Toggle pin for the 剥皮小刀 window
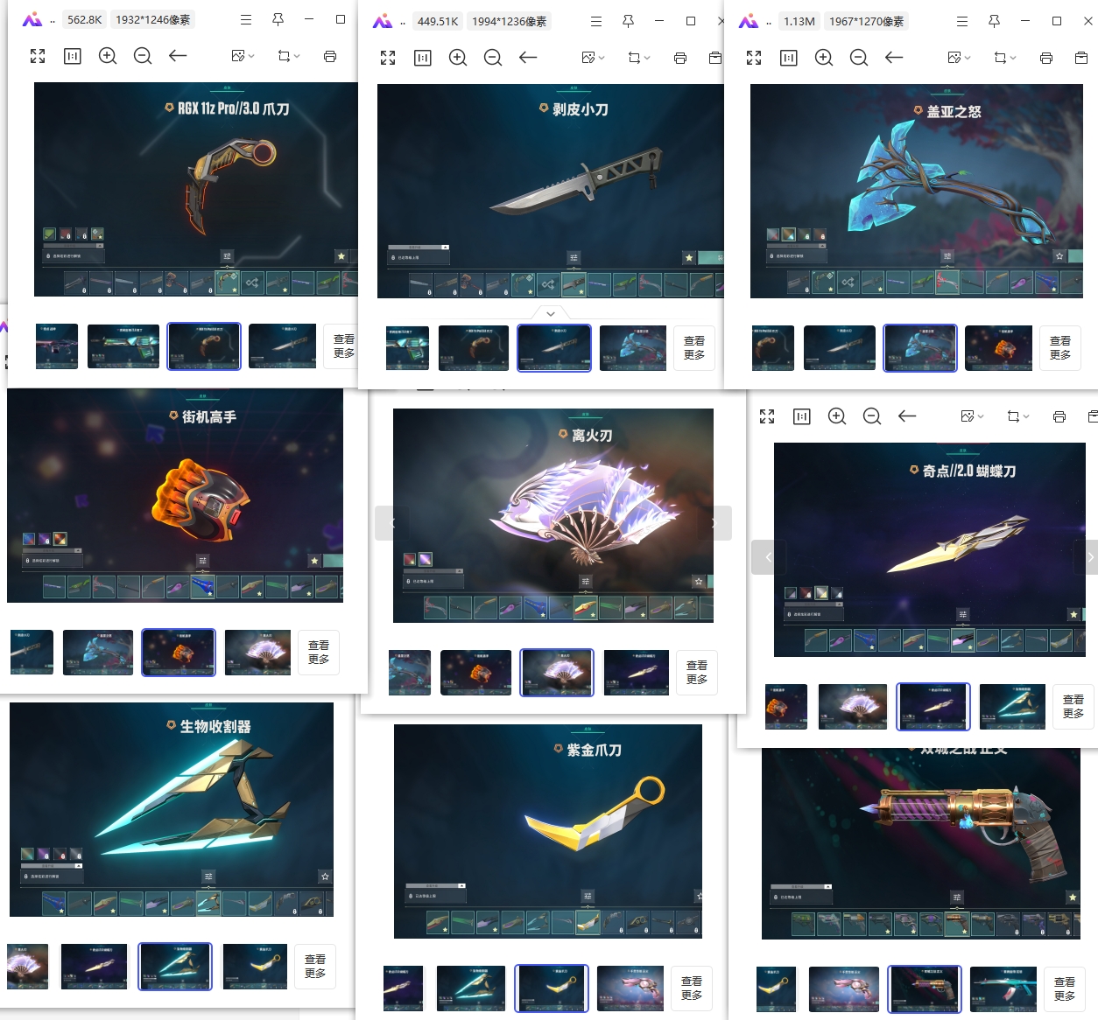Screen dimensions: 1098x1020 [x=628, y=21]
